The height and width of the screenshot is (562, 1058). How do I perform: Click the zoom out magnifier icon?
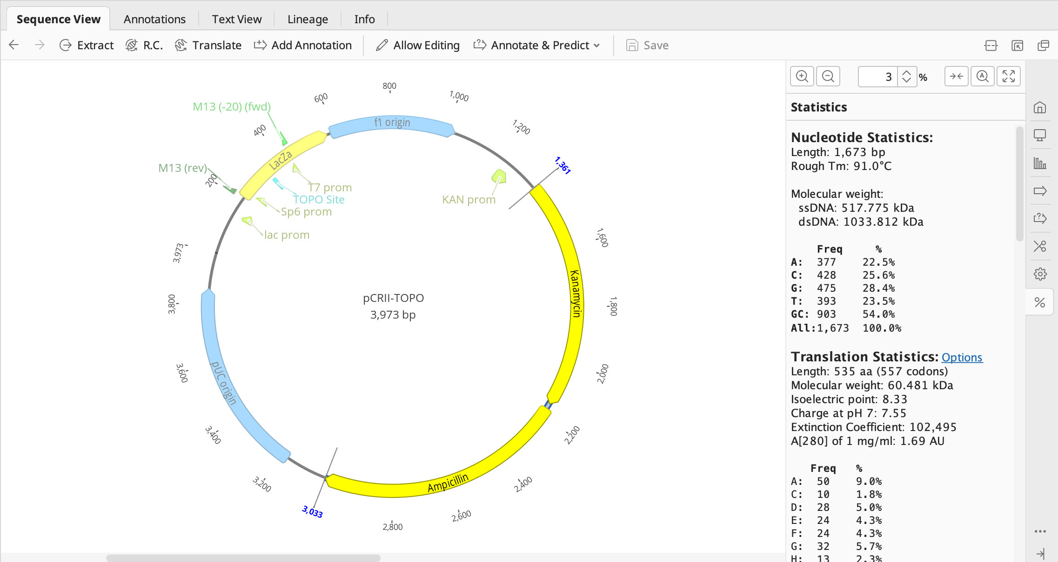click(x=828, y=76)
